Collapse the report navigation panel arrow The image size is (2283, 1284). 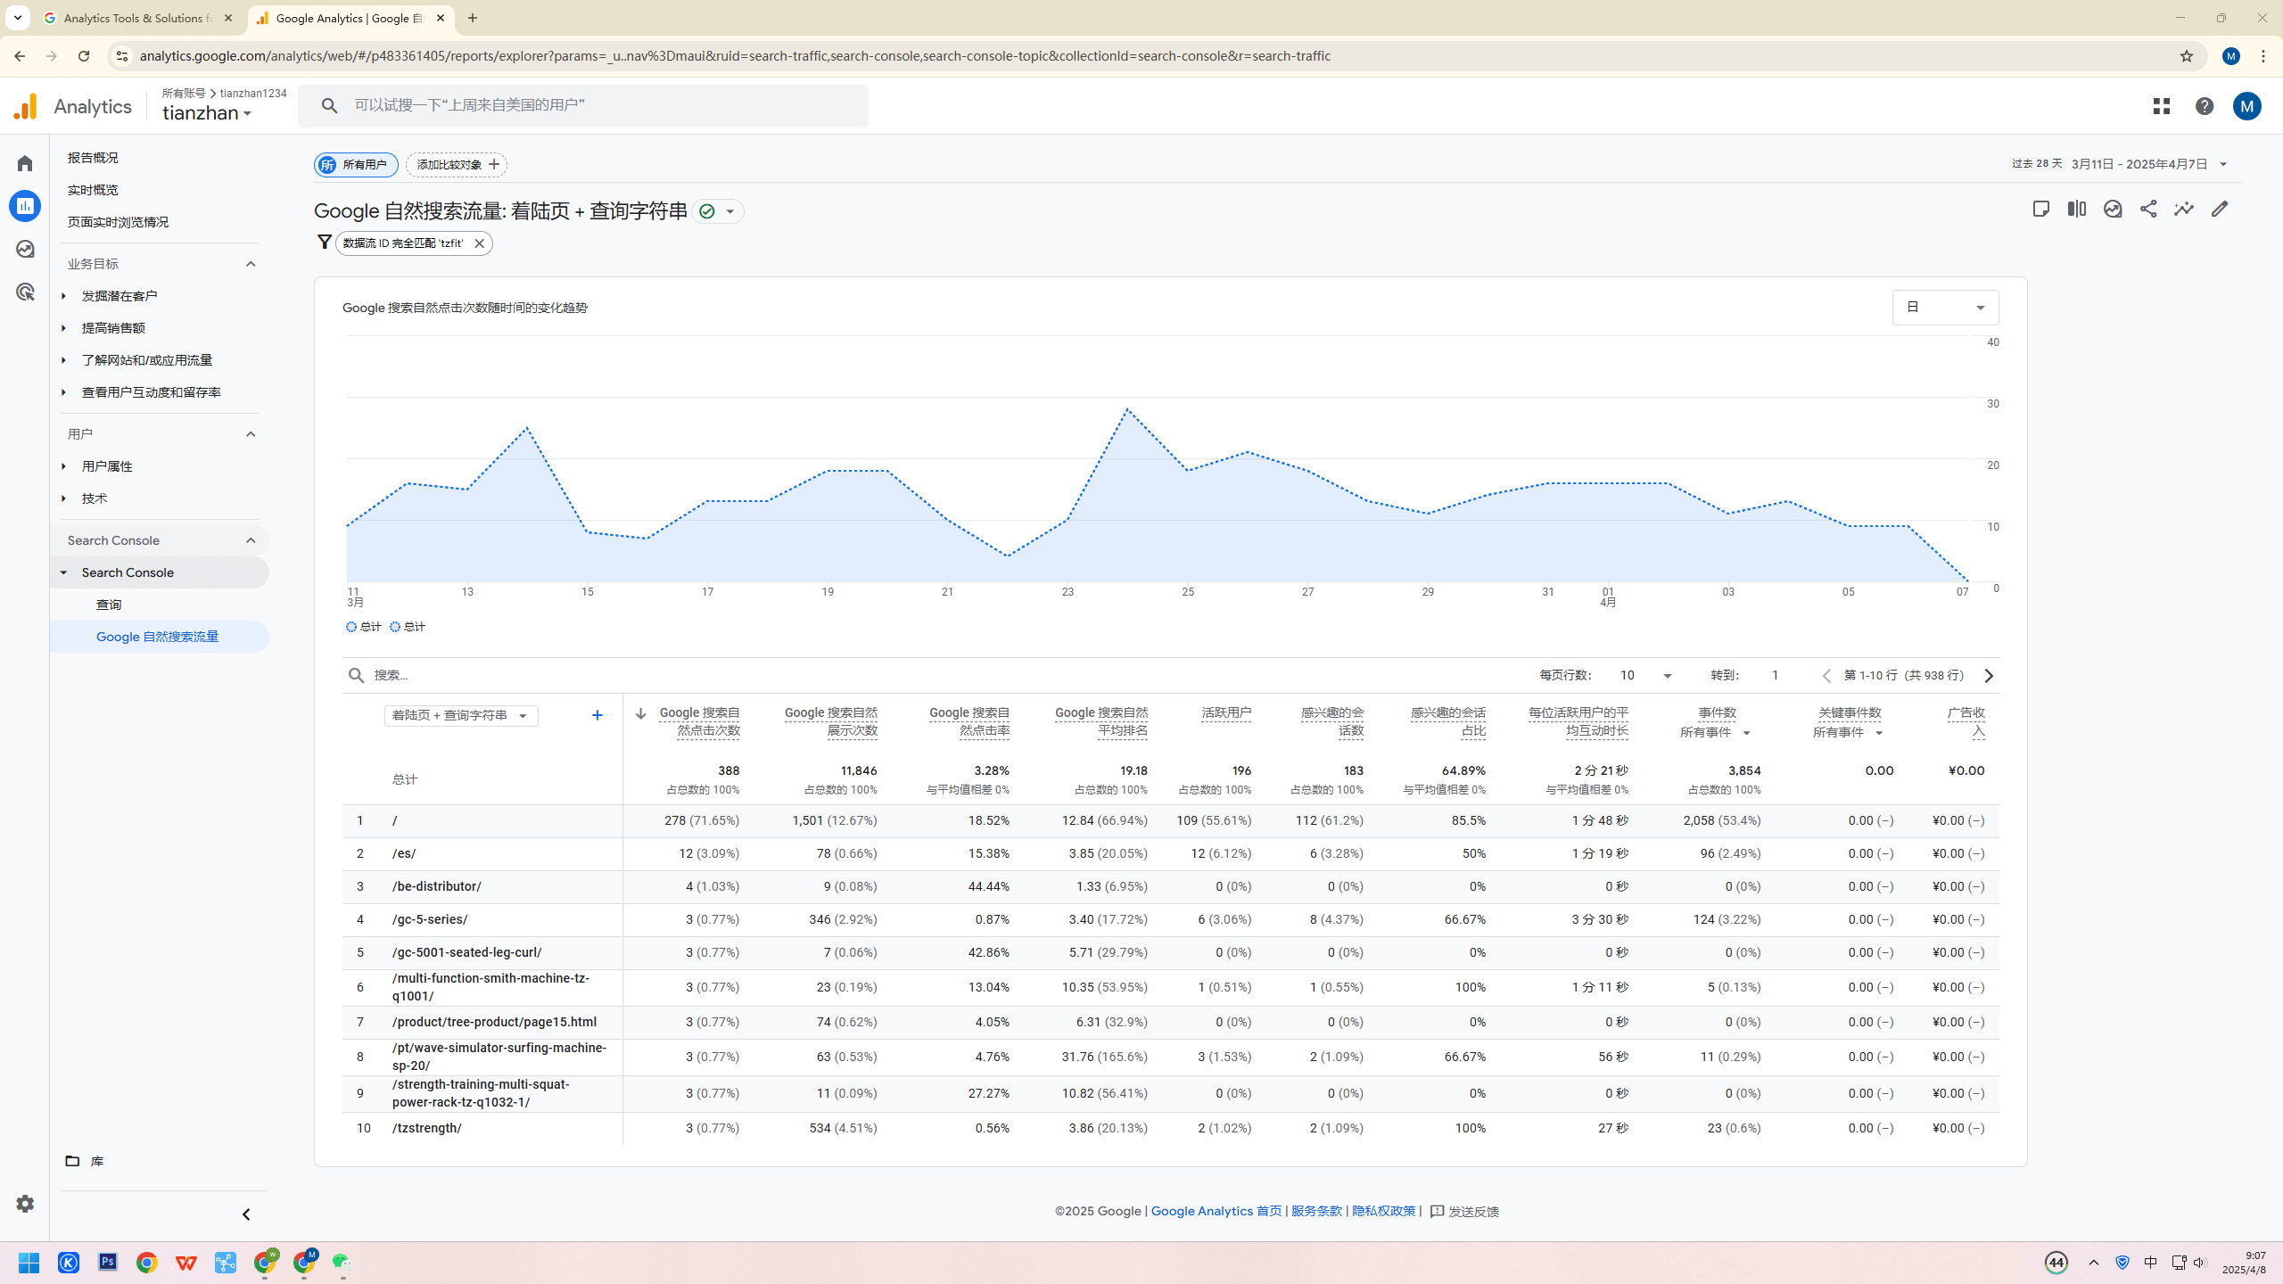point(246,1214)
